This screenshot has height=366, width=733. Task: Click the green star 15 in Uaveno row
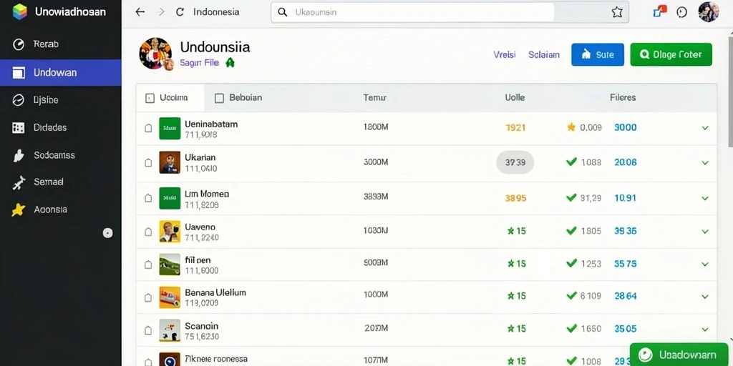517,231
